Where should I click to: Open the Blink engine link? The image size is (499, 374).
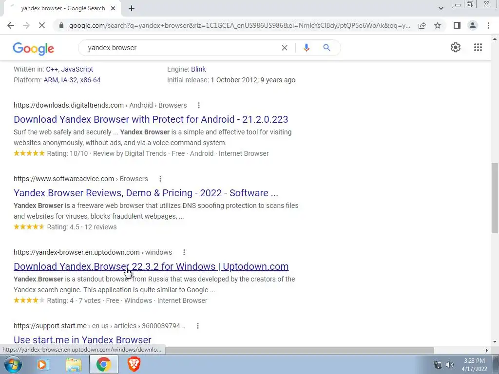(x=198, y=69)
